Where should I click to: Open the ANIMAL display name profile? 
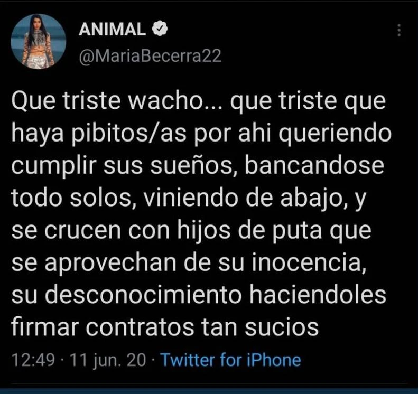[x=112, y=29]
